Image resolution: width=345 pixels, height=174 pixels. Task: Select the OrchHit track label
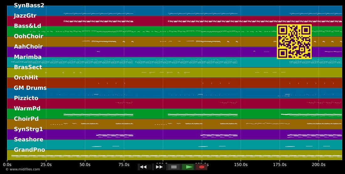(x=26, y=78)
